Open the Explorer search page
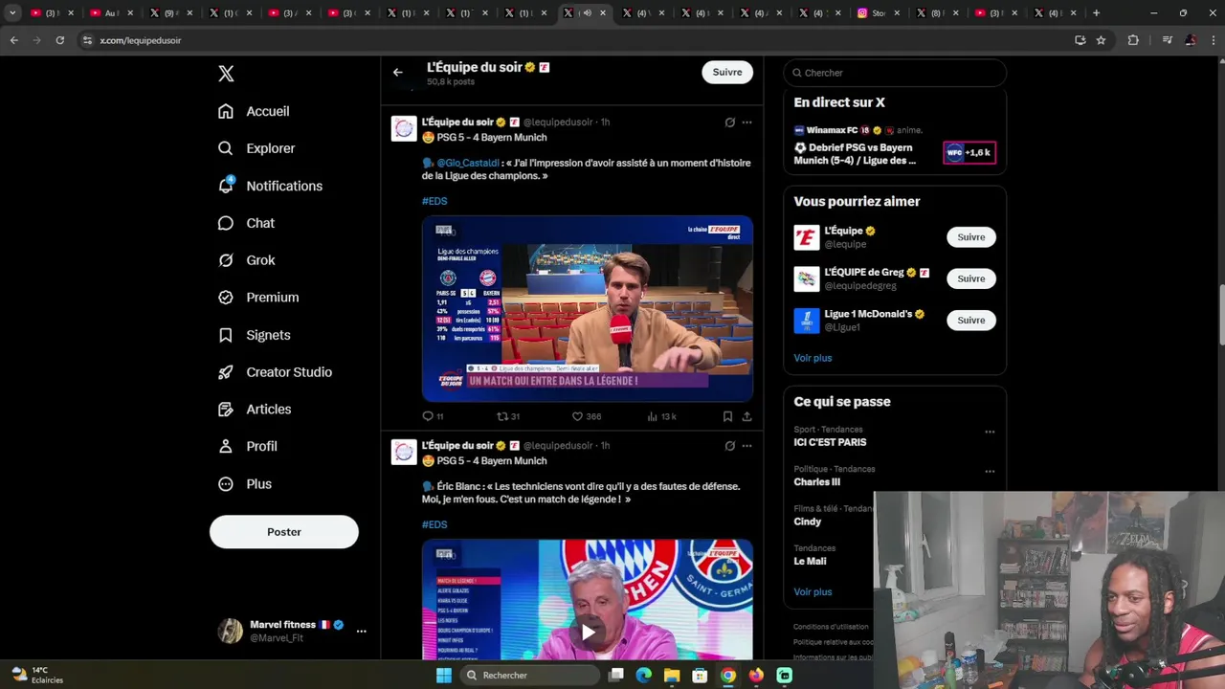The image size is (1225, 689). click(256, 148)
